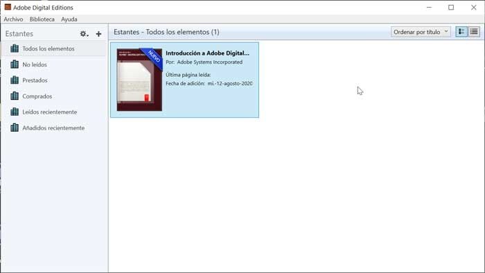Open the Ordenar por título dropdown
Screen dimensions: 485x273
coord(421,32)
